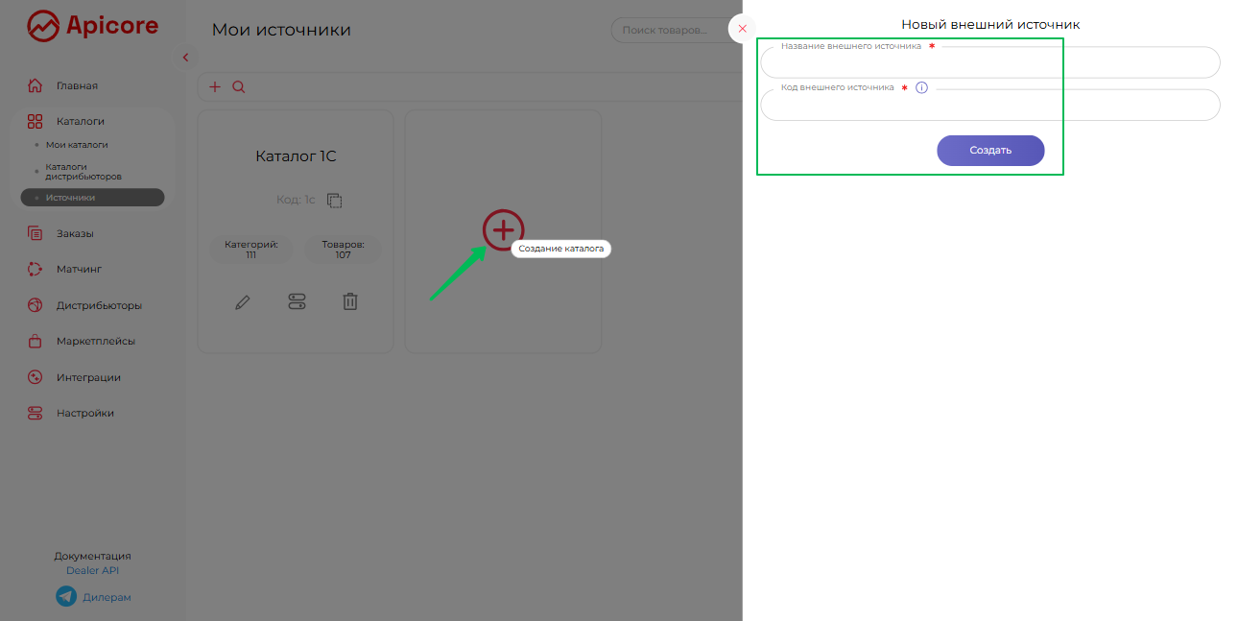1238x621 pixels.
Task: Click the small plus icon in toolbar
Action: click(215, 87)
